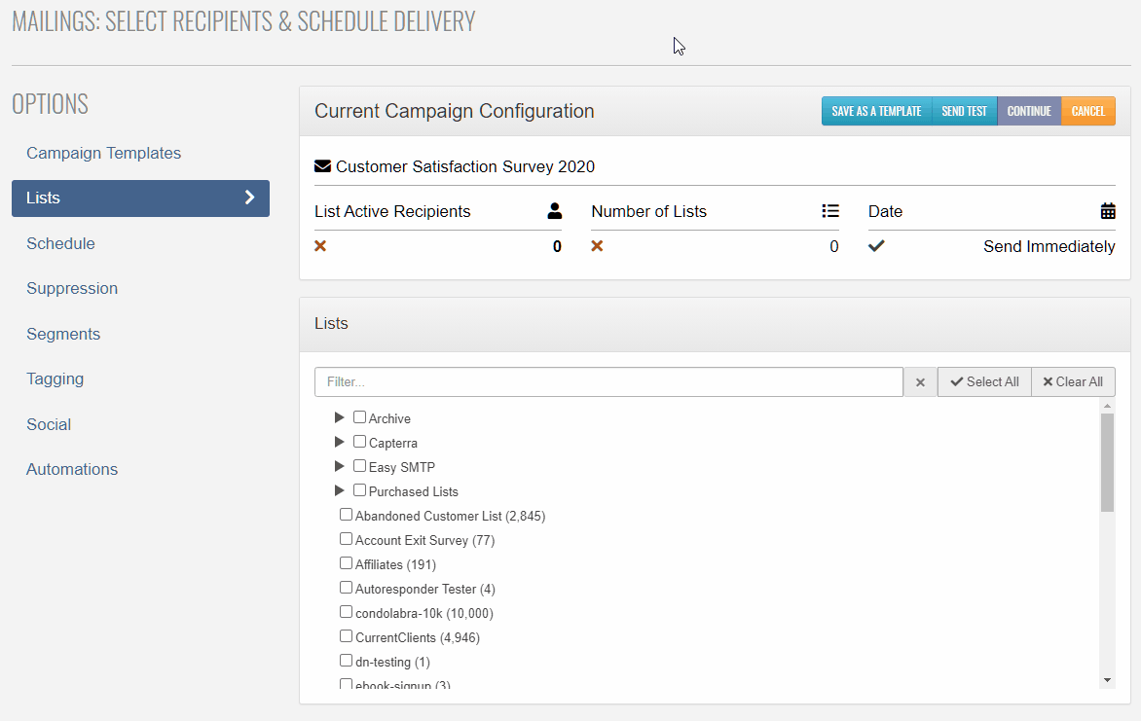Click the checkmark icon under Date
Screen dimensions: 1141x721
pos(876,246)
